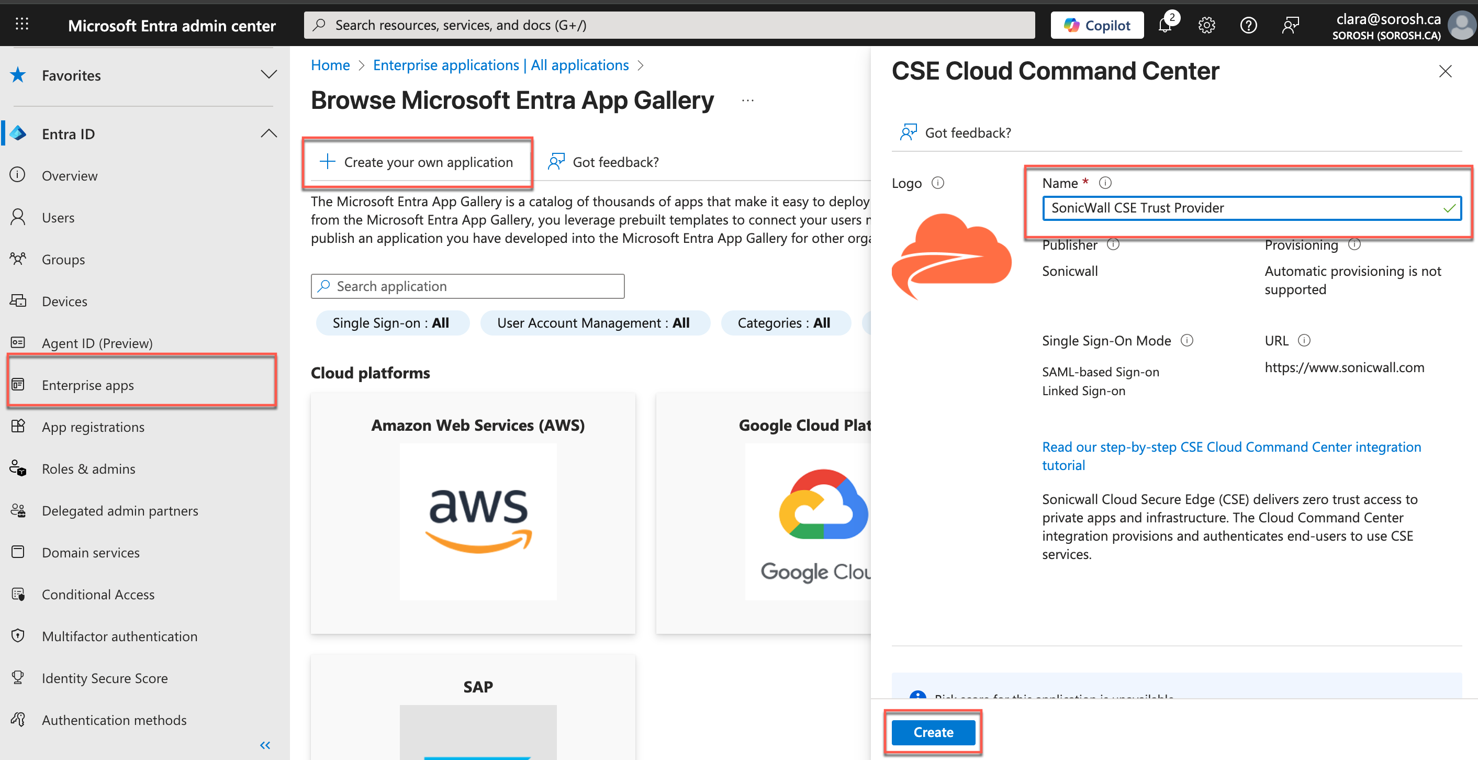The width and height of the screenshot is (1478, 760).
Task: Click the Copilot button
Action: (1096, 25)
